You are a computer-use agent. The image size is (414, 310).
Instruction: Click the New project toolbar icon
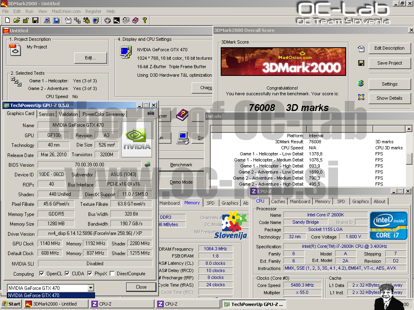[x=7, y=20]
